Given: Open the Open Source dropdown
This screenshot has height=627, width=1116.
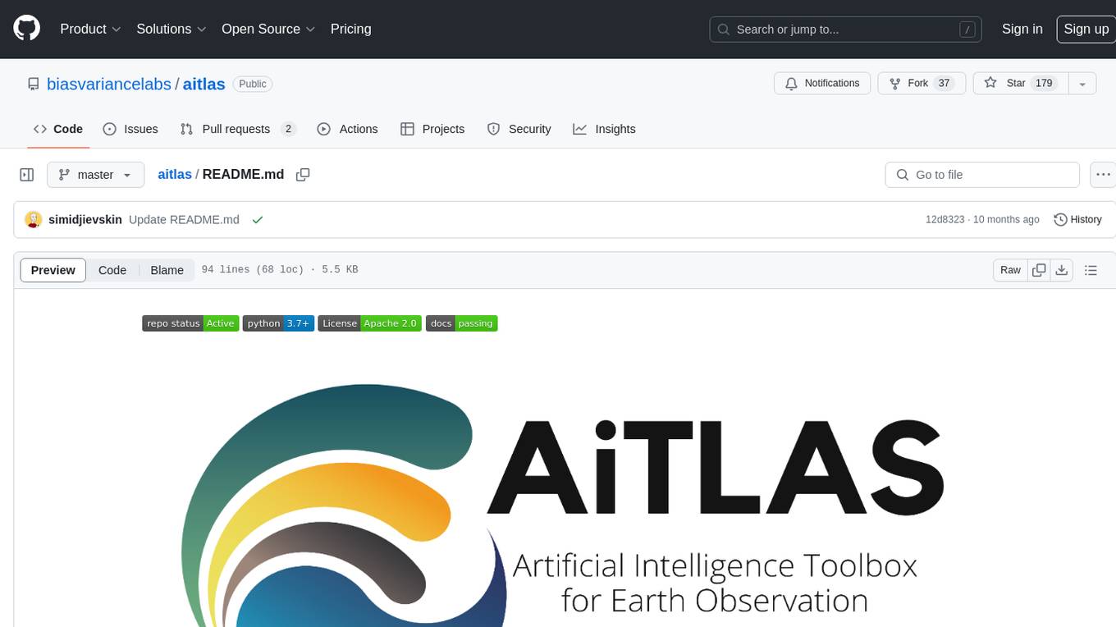Looking at the screenshot, I should [x=268, y=29].
